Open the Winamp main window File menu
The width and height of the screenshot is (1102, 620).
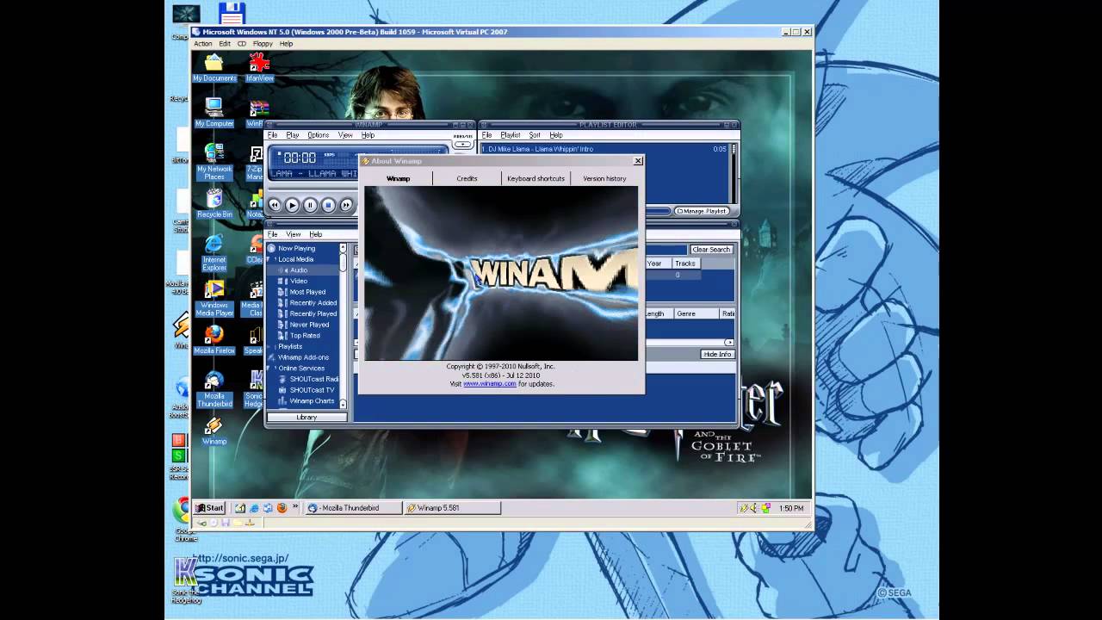click(272, 135)
